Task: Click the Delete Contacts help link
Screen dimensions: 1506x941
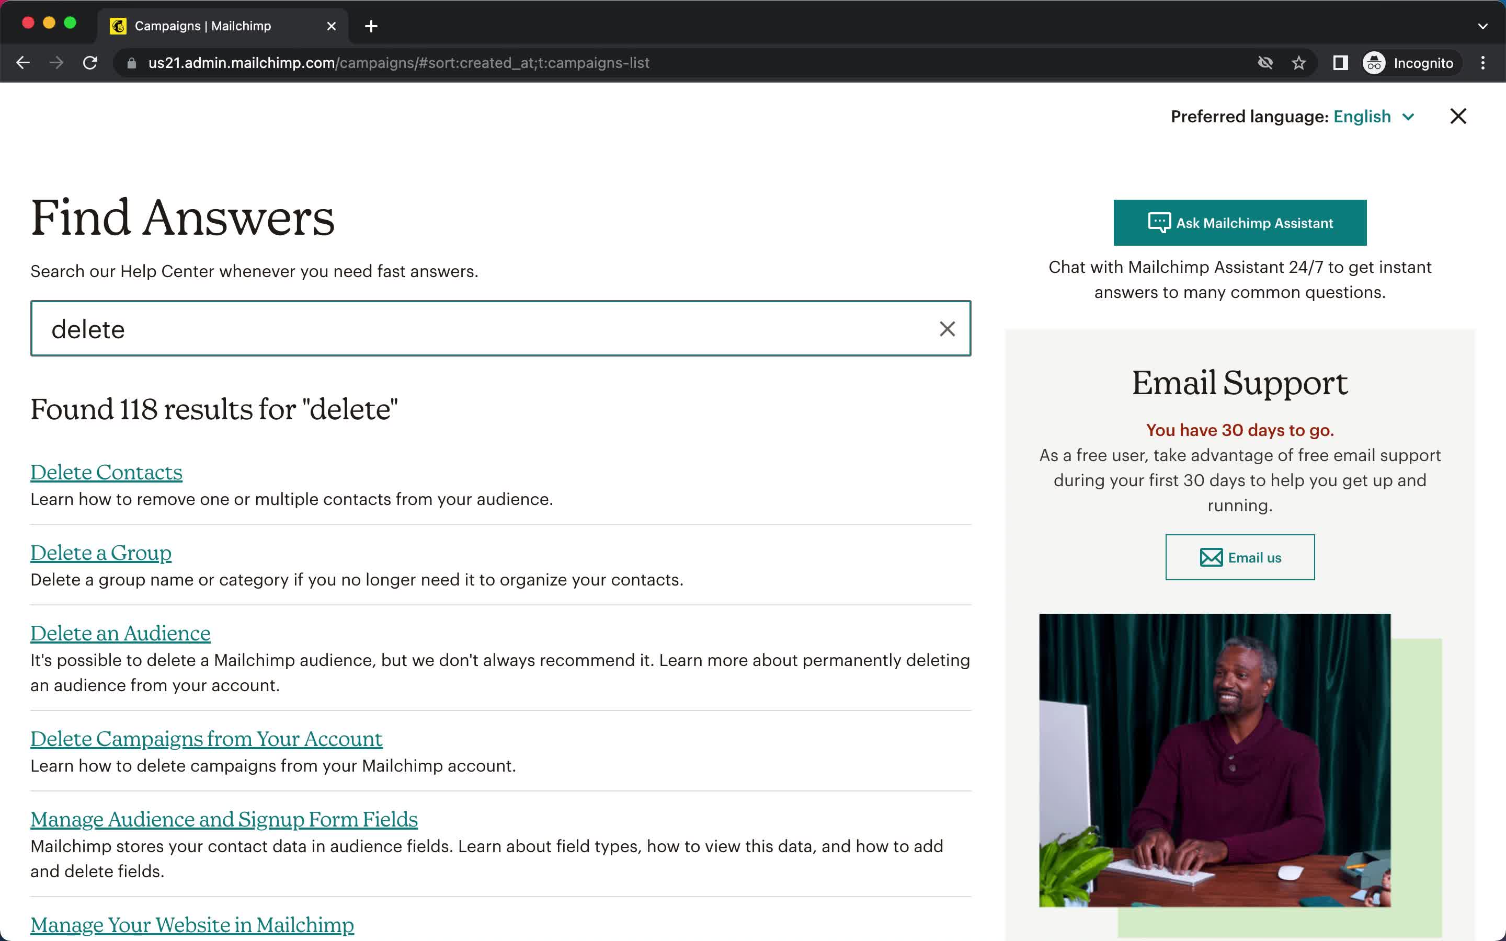Action: coord(106,470)
